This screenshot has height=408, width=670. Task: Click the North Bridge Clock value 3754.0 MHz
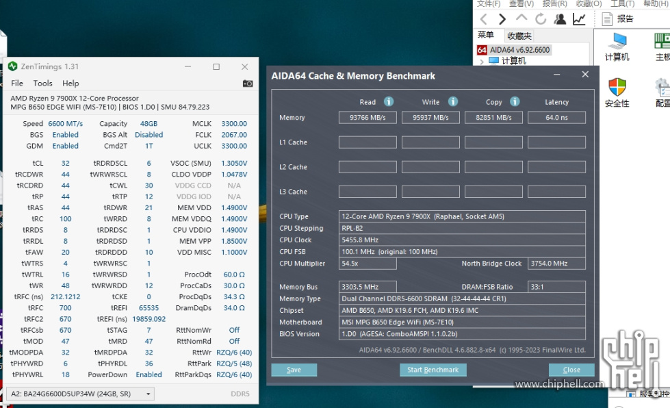pos(557,264)
